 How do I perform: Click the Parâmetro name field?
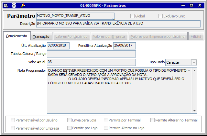coord(75,16)
